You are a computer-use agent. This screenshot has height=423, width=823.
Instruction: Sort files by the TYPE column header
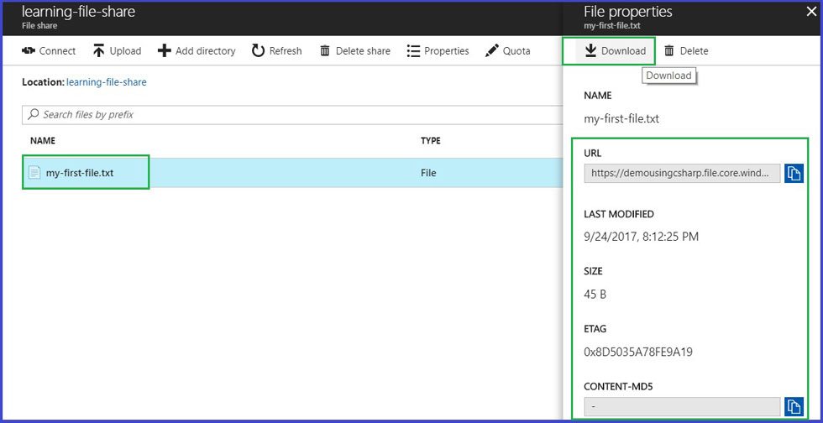click(x=431, y=141)
